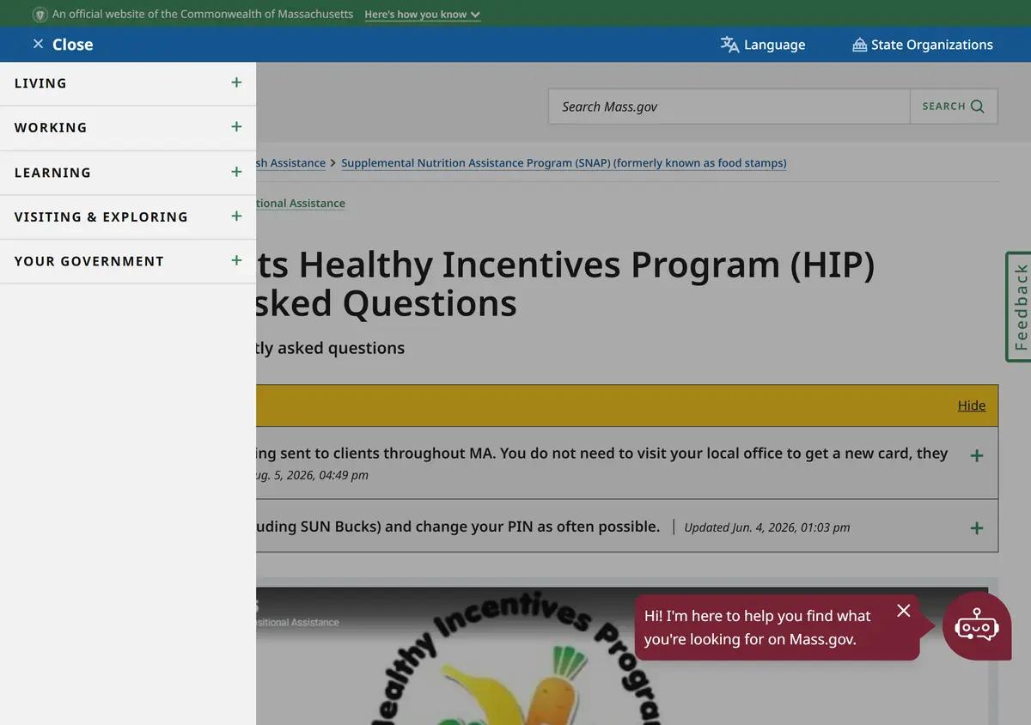
Task: Open State Organizations menu
Action: tap(923, 45)
